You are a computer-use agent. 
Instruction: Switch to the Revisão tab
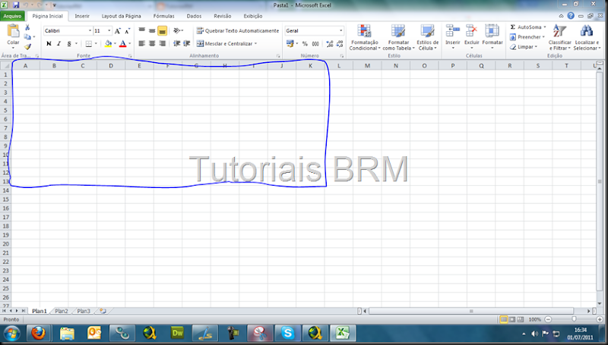click(222, 16)
